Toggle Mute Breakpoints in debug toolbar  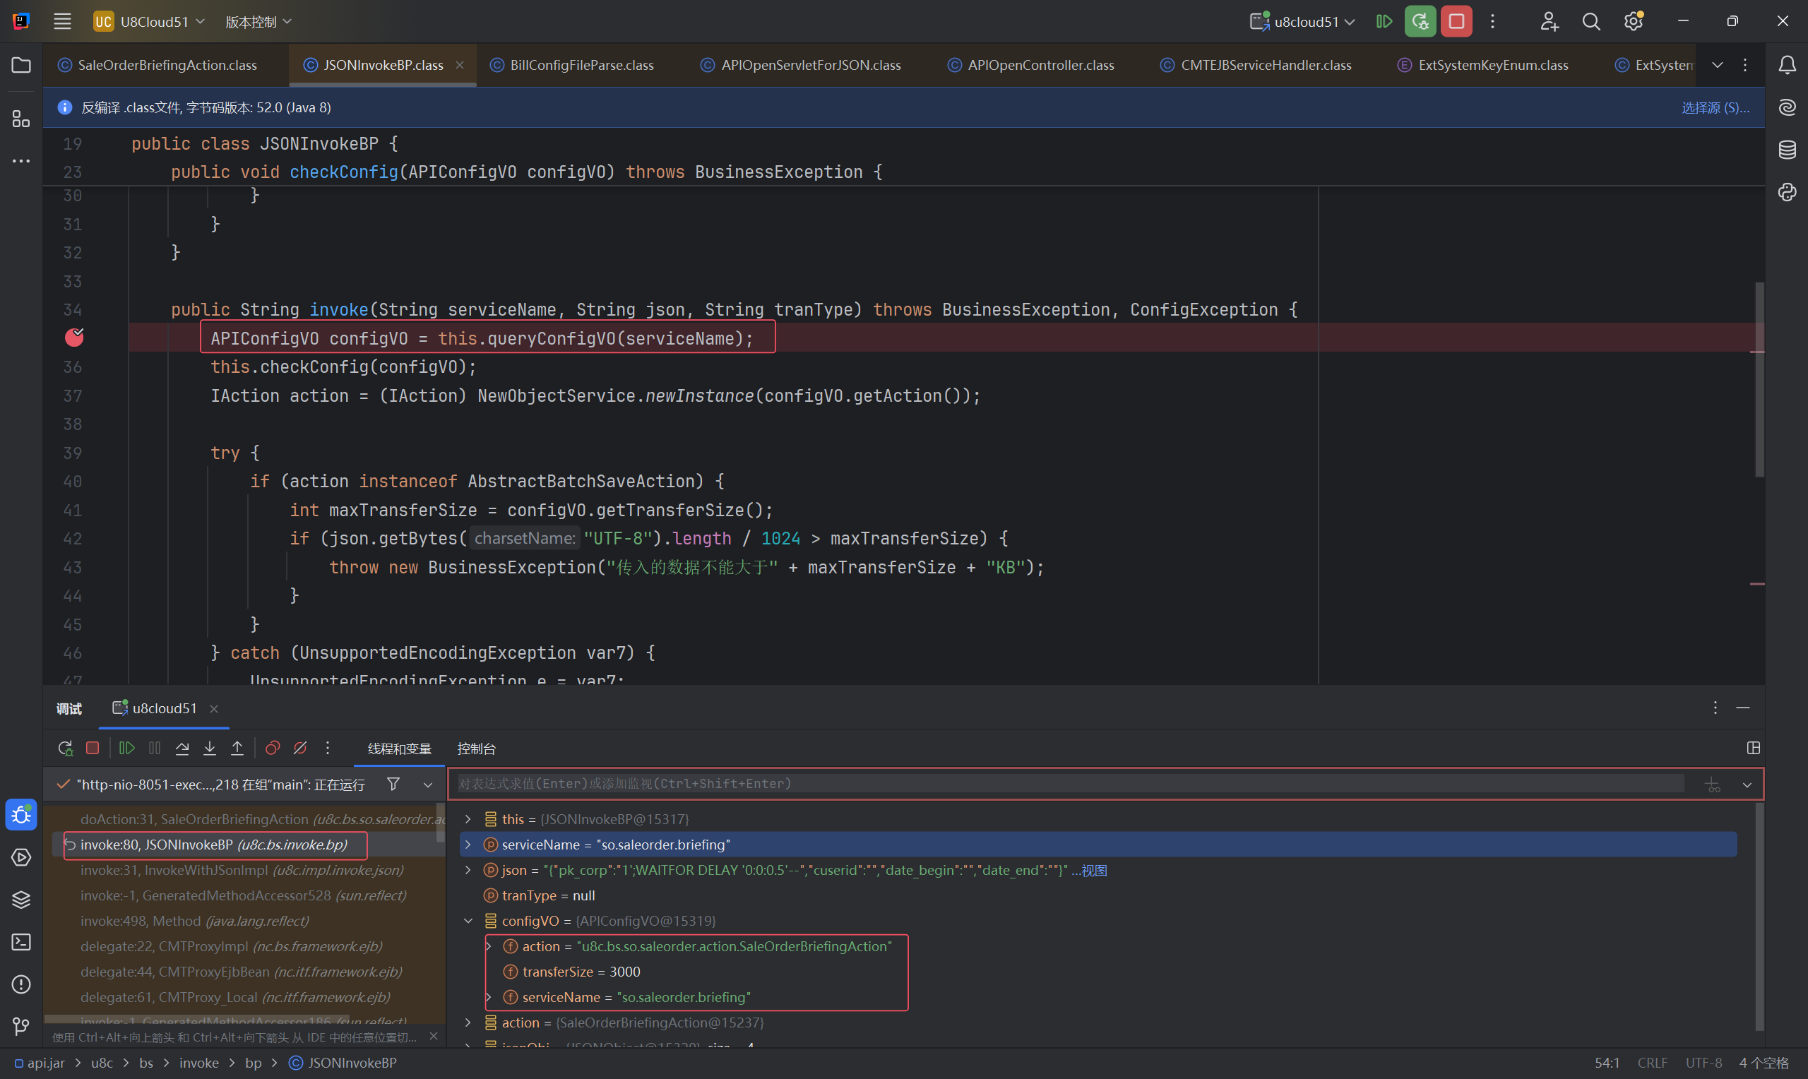tap(300, 749)
